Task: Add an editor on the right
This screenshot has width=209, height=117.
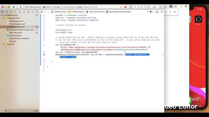Action: [162, 12]
